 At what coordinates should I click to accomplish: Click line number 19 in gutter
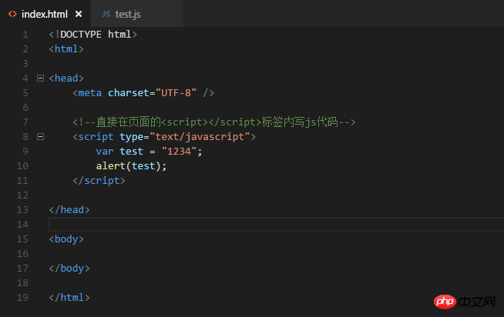[x=22, y=298]
